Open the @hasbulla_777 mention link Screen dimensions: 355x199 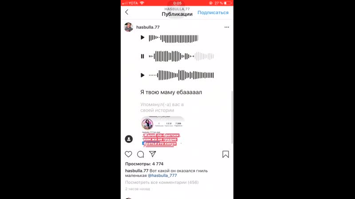point(162,176)
